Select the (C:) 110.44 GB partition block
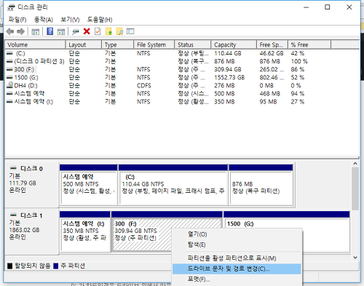Screen dimensions: 364x286 coord(173,185)
